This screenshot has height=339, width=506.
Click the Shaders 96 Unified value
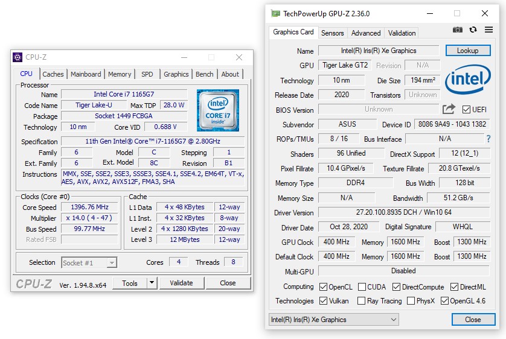tap(351, 153)
